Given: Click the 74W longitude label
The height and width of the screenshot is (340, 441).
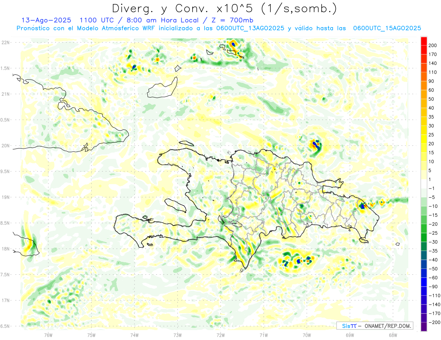Looking at the screenshot, I should 134,335.
